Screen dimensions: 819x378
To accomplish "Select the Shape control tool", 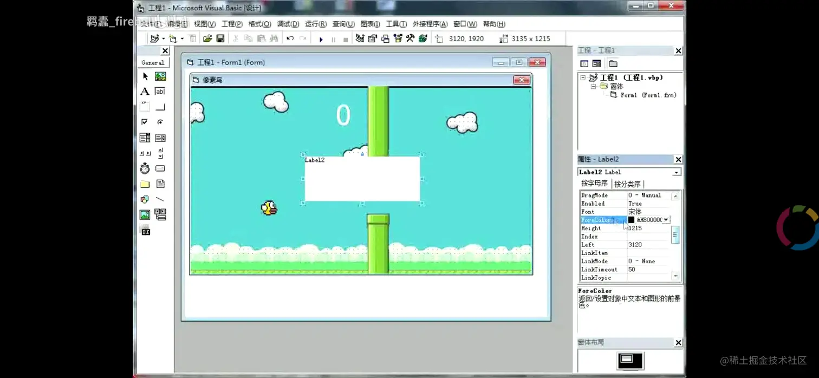I will [145, 199].
